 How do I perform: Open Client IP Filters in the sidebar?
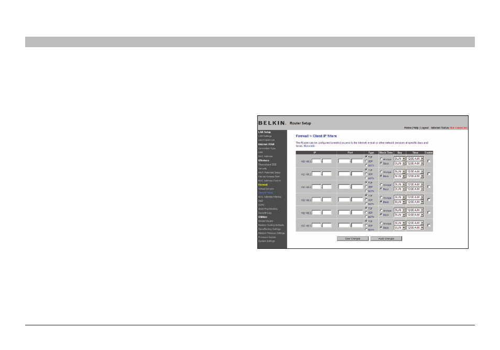coord(265,193)
